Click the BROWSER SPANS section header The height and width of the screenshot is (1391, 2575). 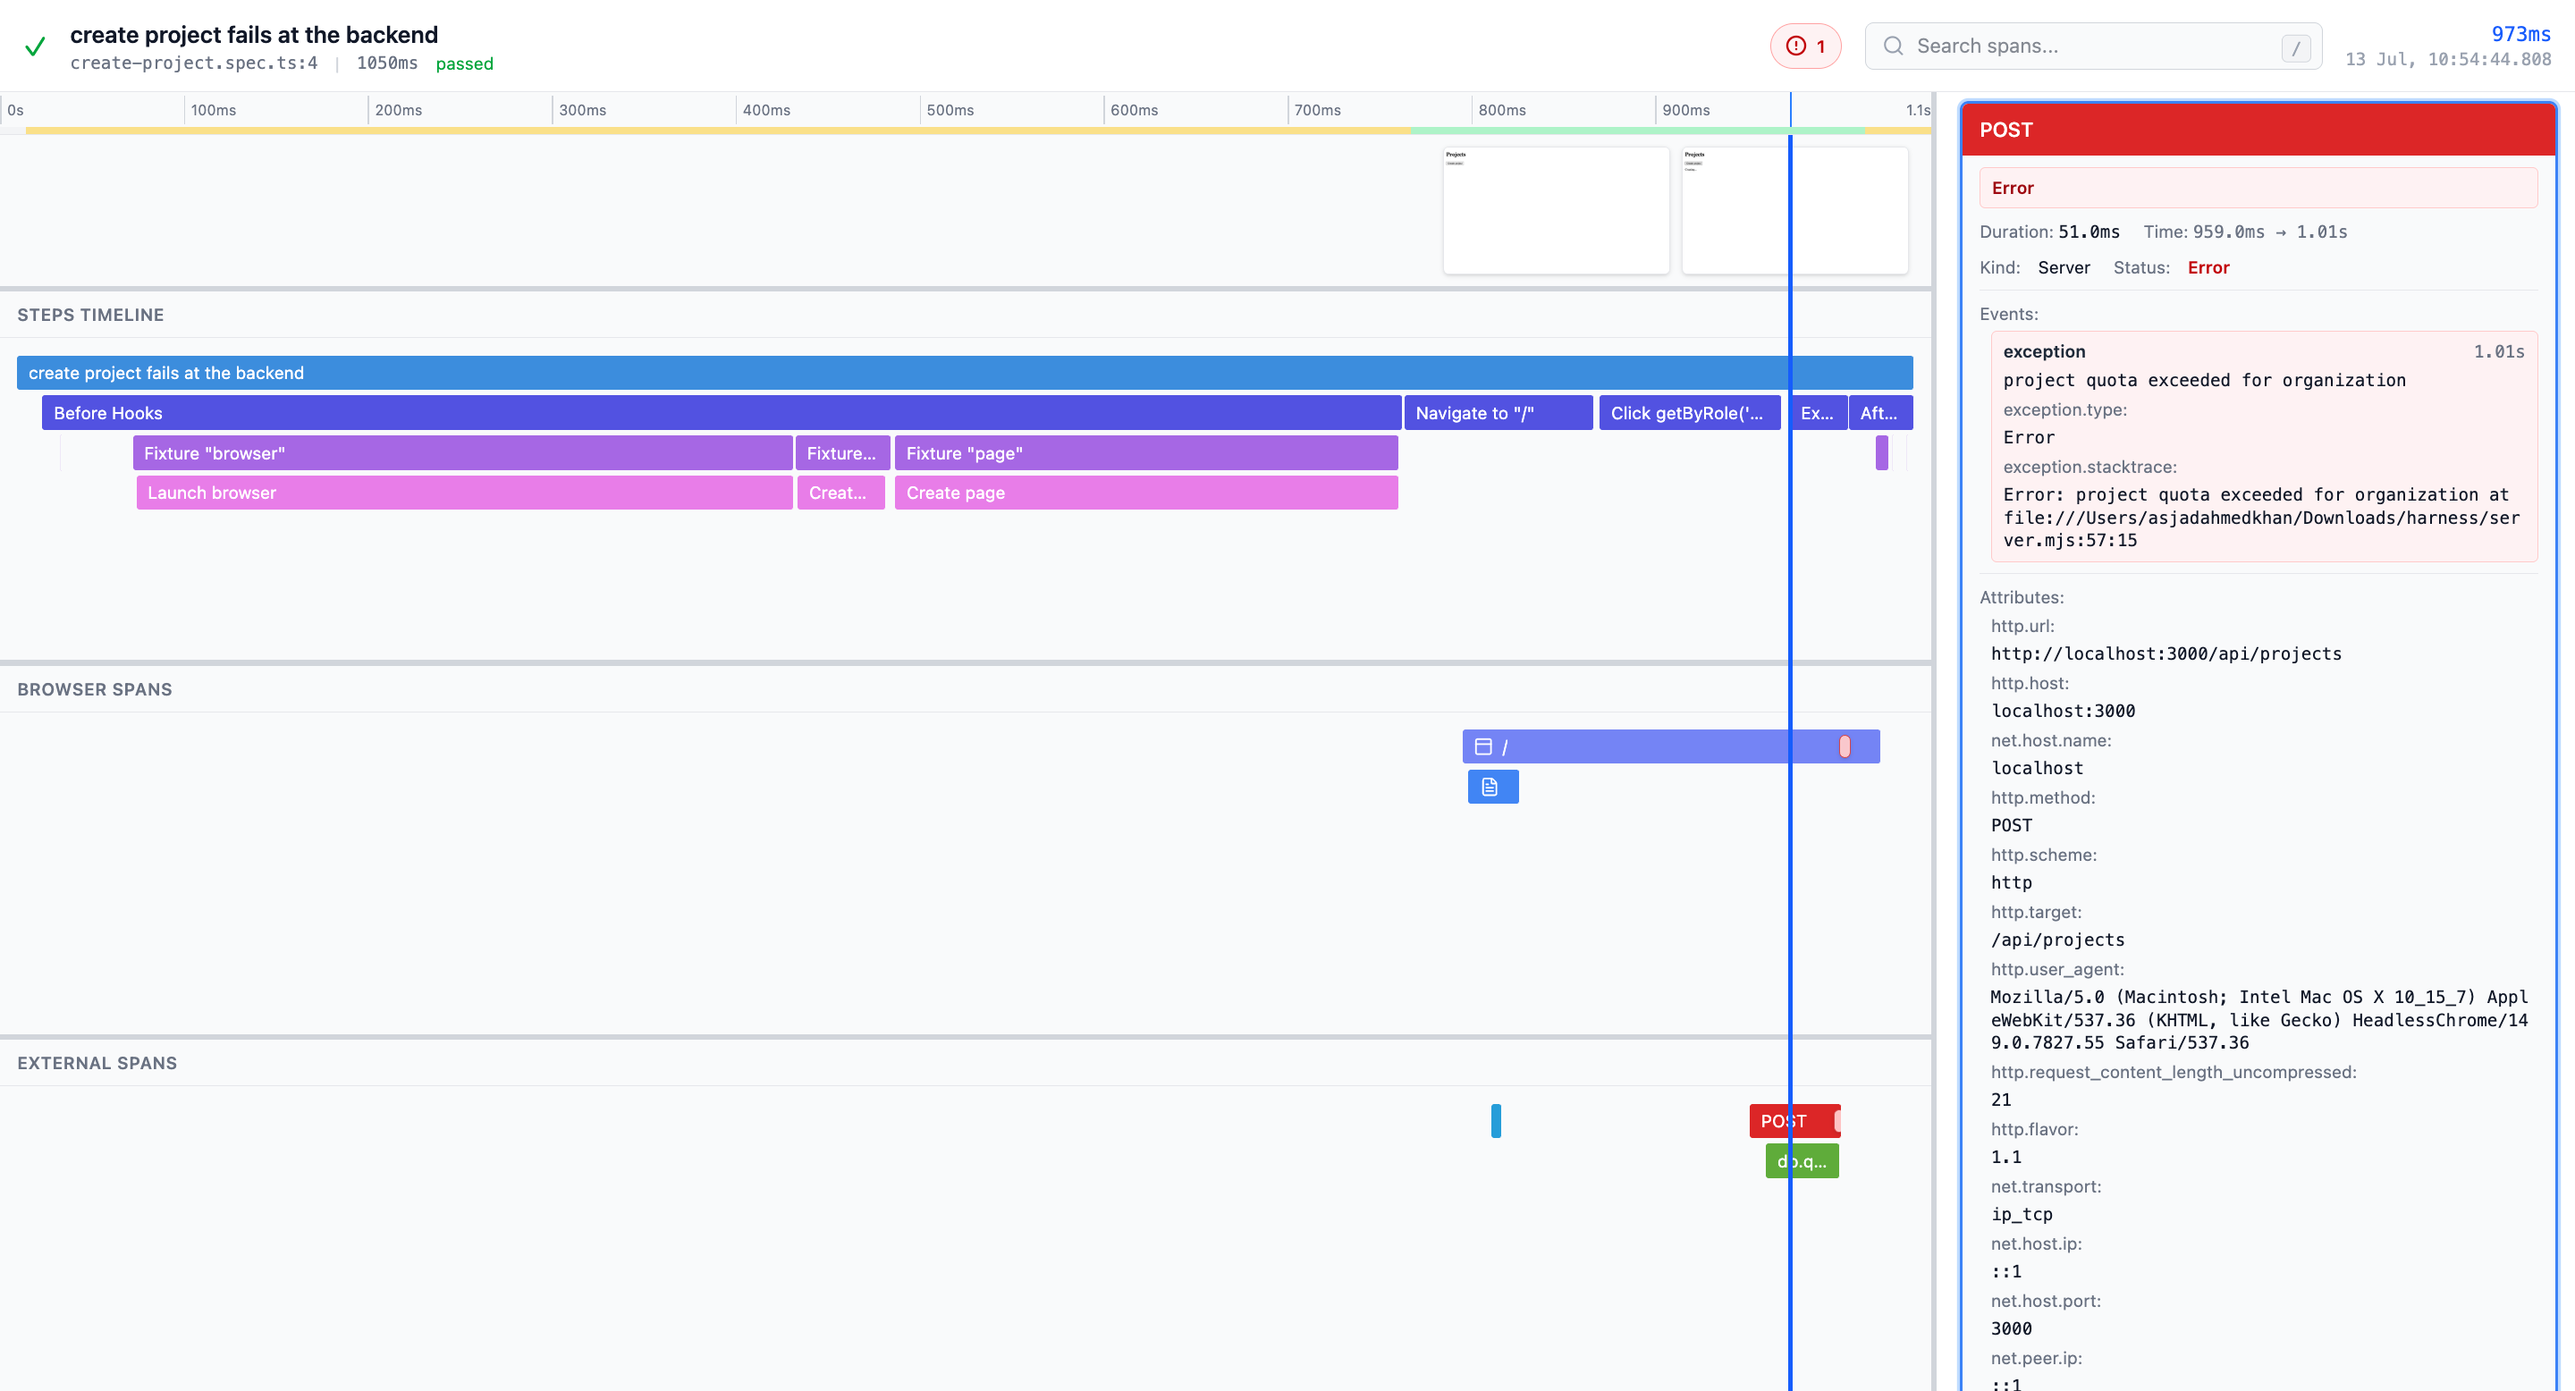coord(94,689)
